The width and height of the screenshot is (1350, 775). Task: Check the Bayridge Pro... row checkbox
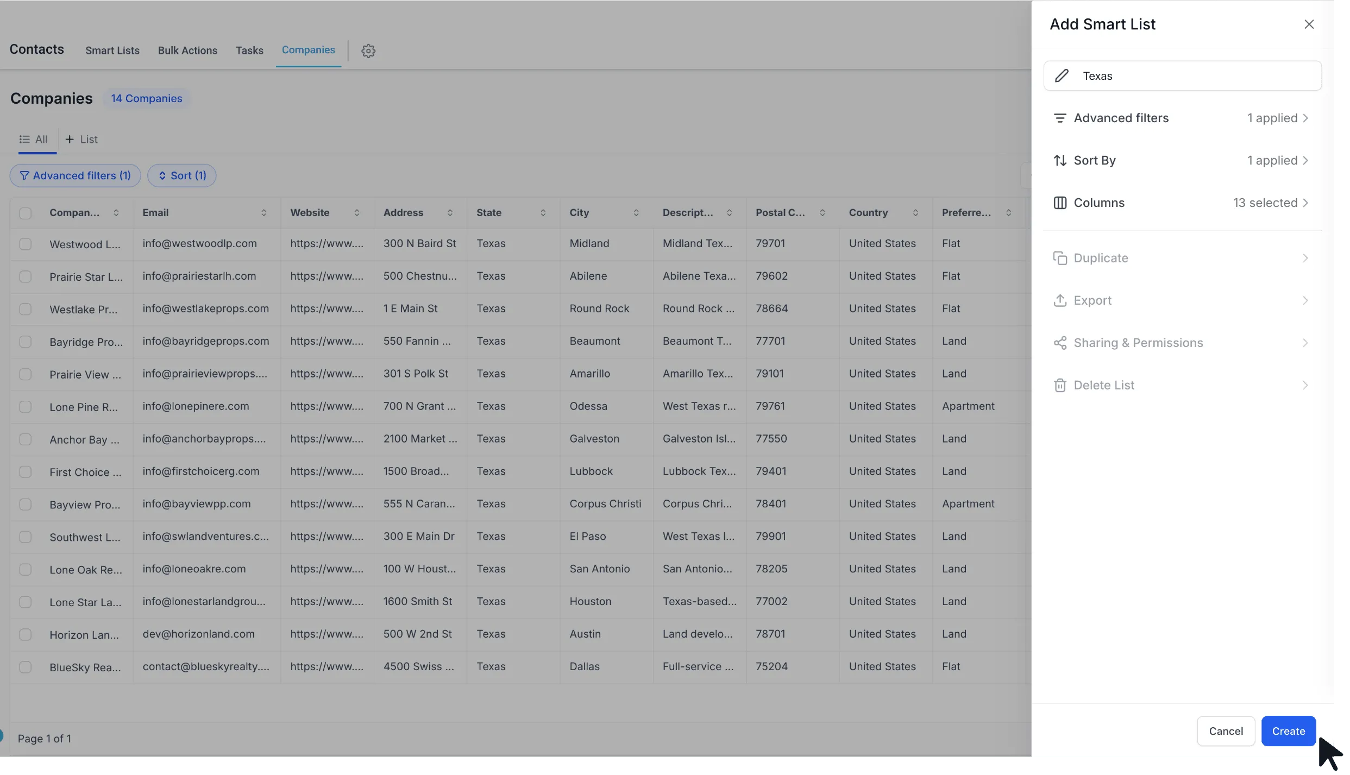[26, 342]
